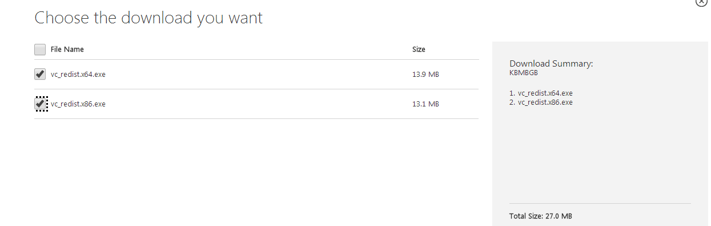Click the checkmark inside the x64 row checkbox

(x=40, y=73)
